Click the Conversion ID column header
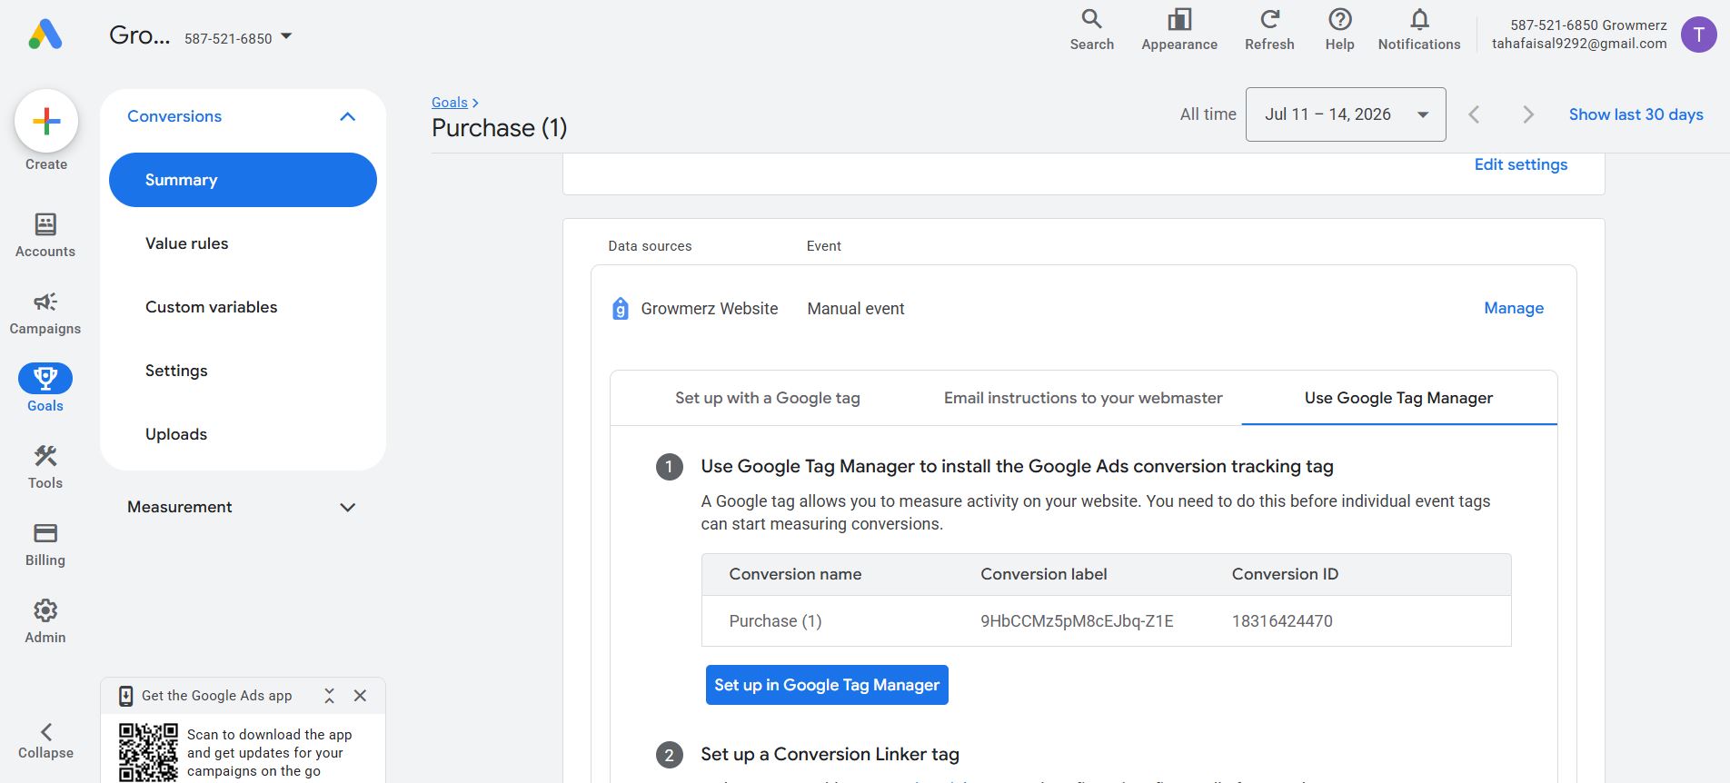This screenshot has width=1730, height=783. 1285,574
